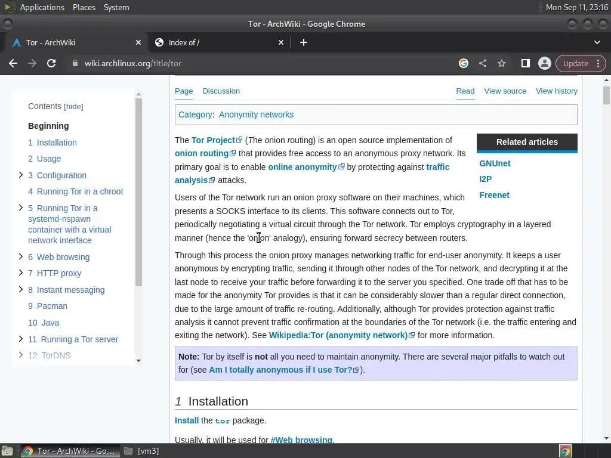Hide the contents sidebar via [hide]

(x=73, y=107)
